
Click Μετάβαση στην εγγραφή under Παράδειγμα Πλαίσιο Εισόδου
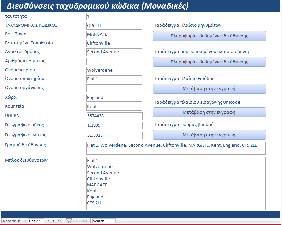pyautogui.click(x=209, y=89)
